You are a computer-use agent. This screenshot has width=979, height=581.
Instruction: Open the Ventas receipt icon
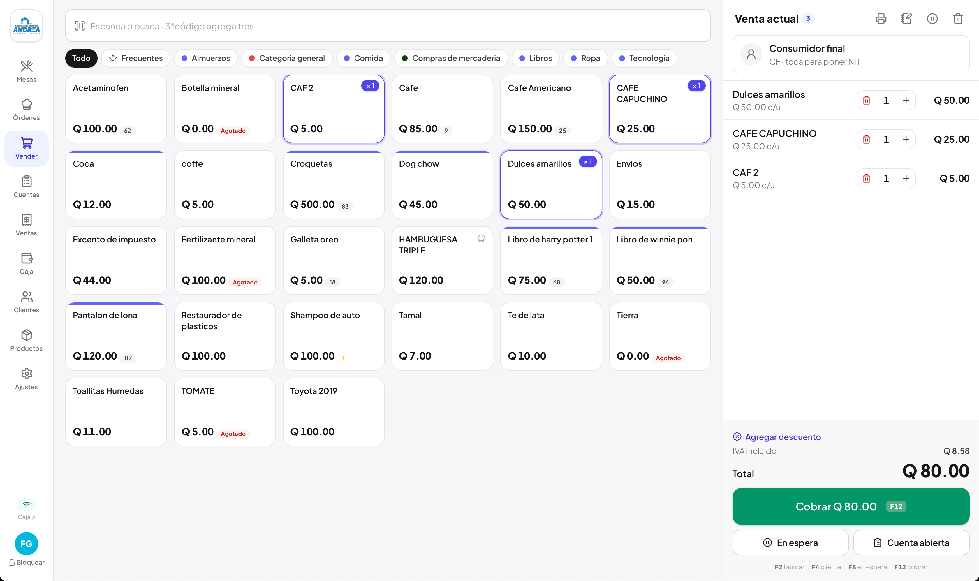pyautogui.click(x=26, y=220)
